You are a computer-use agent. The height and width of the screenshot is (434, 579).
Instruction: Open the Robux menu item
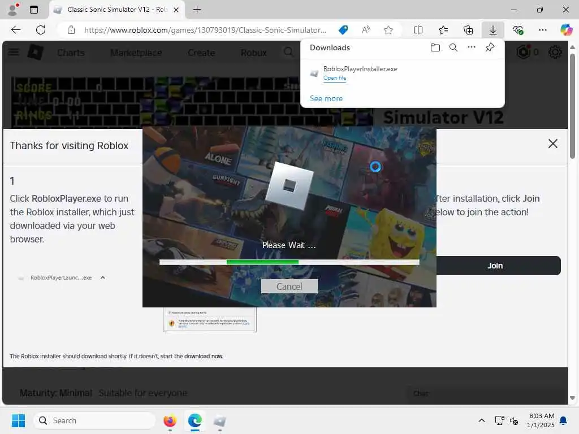[x=254, y=53]
